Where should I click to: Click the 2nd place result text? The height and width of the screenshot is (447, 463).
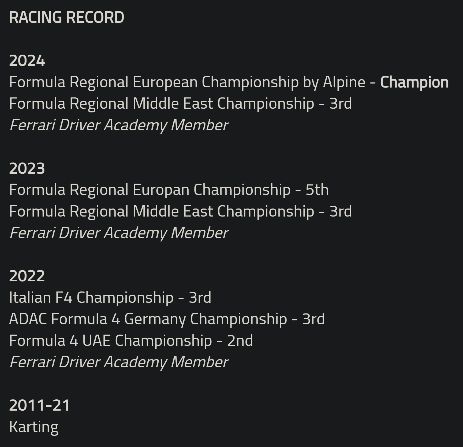click(240, 340)
